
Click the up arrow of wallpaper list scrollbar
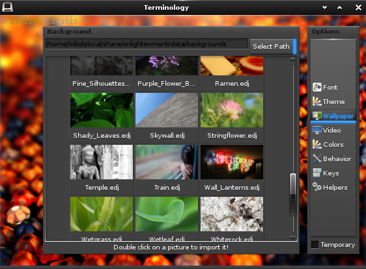click(x=292, y=59)
